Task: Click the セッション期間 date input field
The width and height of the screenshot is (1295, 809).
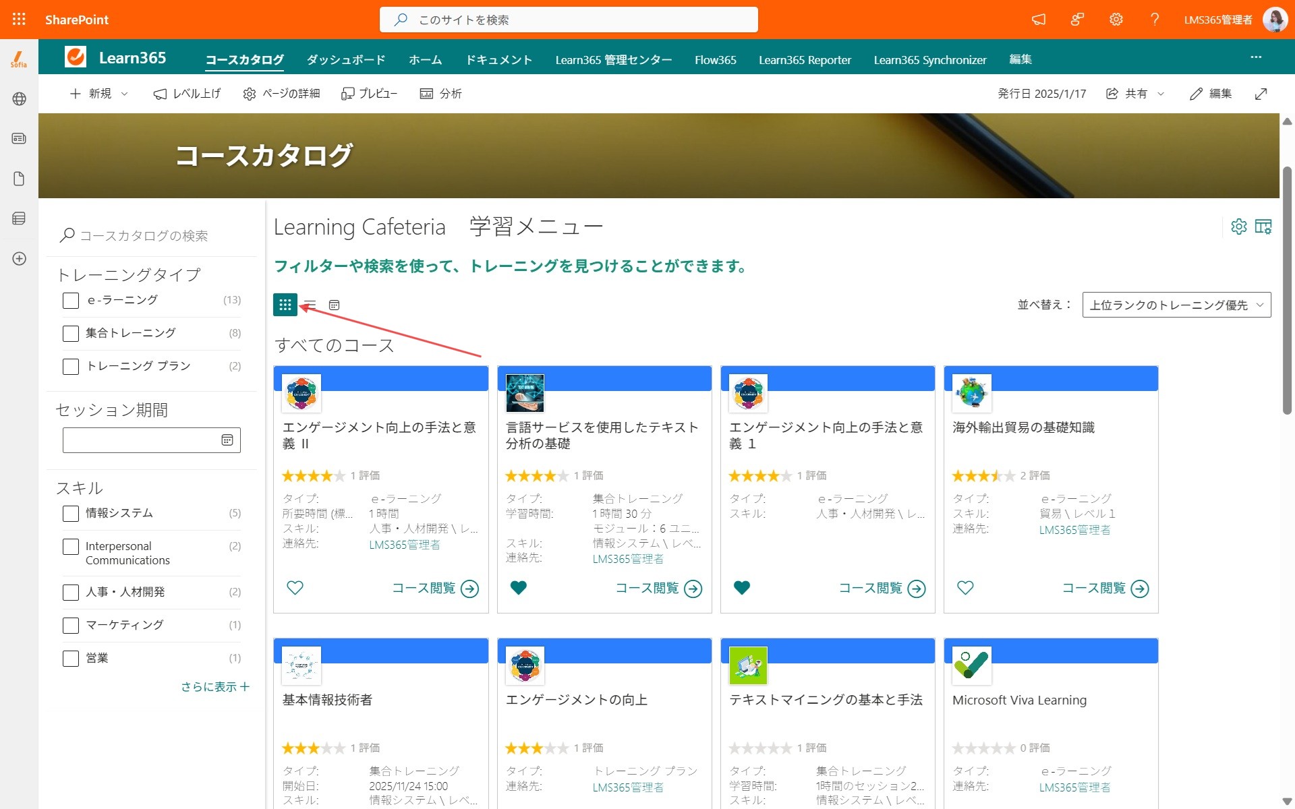Action: point(151,440)
